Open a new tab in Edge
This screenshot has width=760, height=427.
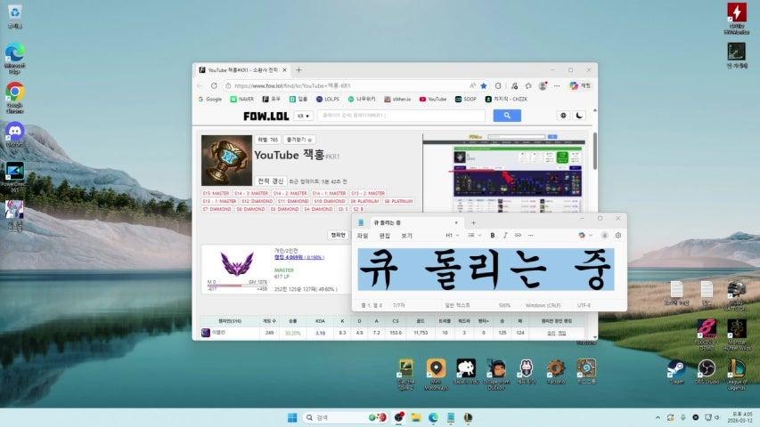[x=298, y=70]
